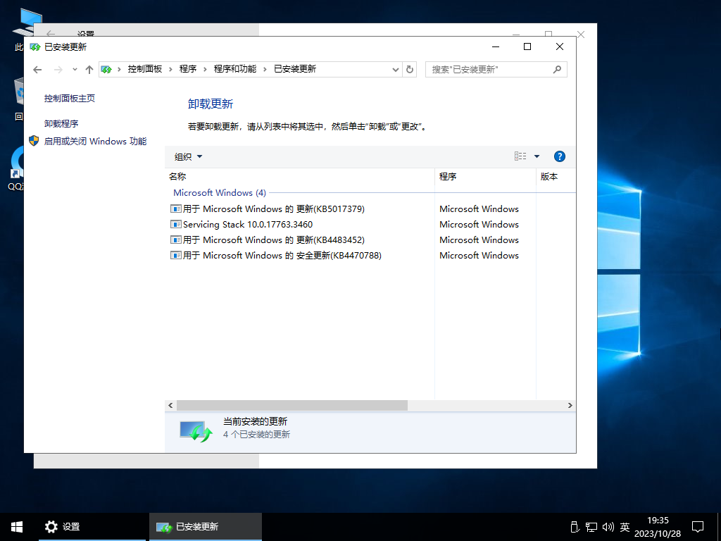721x541 pixels.
Task: Click the network icon in the system tray
Action: (x=591, y=526)
